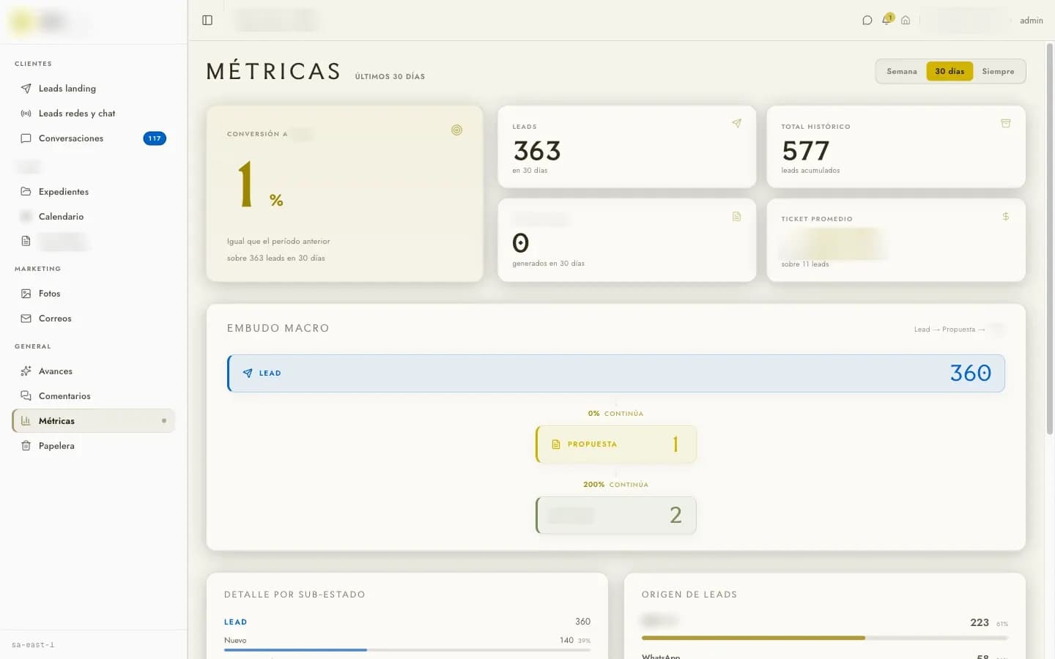Screen dimensions: 1055x659
Task: Click the dollar icon in Ticket Promedio card
Action: pyautogui.click(x=1005, y=216)
